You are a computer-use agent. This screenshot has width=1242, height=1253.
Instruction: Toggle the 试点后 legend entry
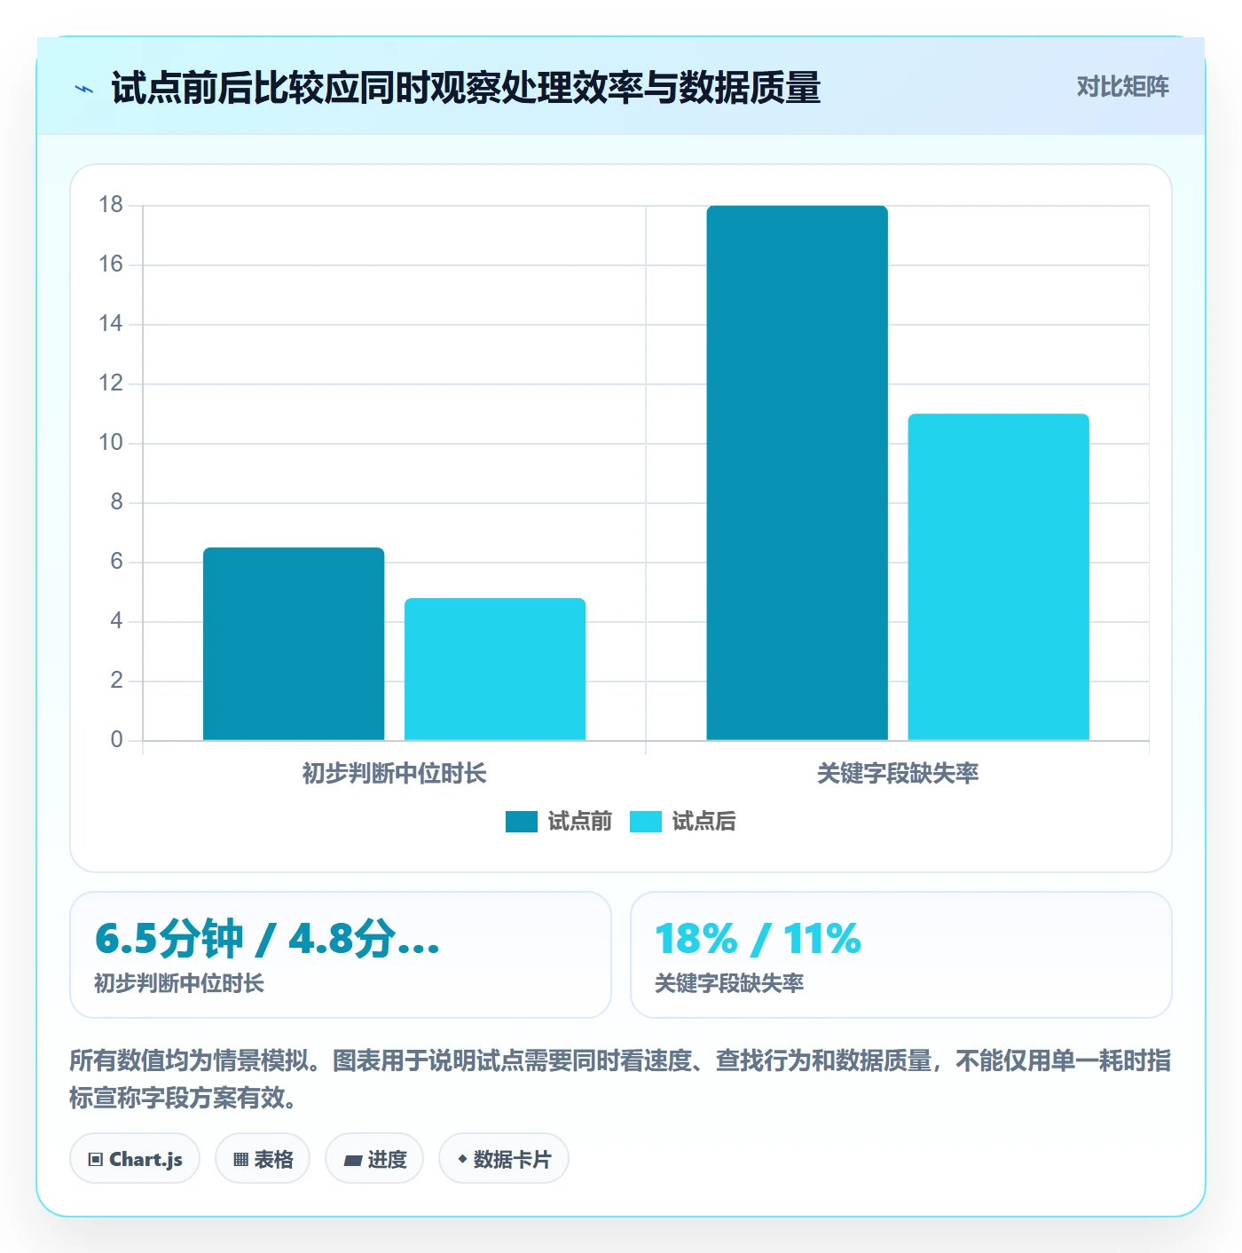coord(683,822)
